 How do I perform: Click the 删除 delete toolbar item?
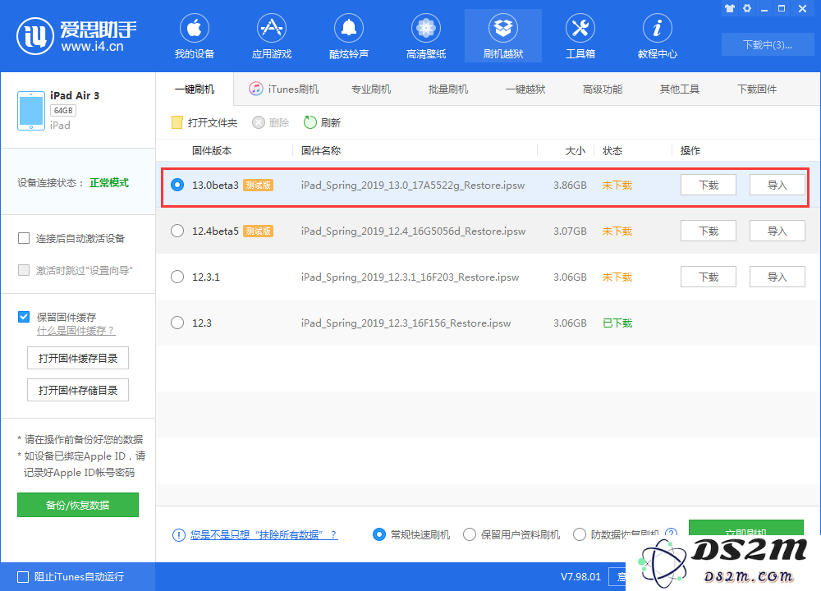coord(271,122)
